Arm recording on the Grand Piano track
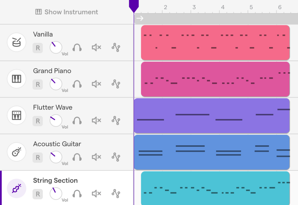 tap(38, 84)
